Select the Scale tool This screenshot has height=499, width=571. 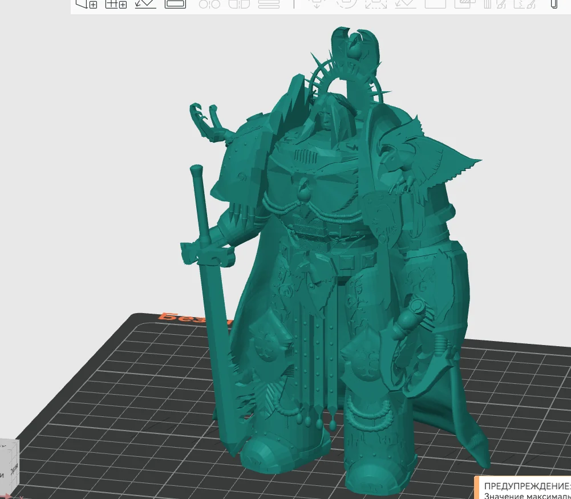[x=376, y=4]
